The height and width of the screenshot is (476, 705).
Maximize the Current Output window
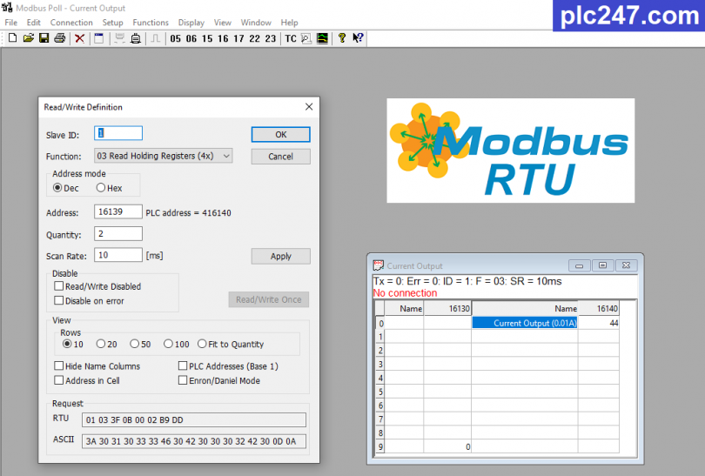[x=603, y=265]
